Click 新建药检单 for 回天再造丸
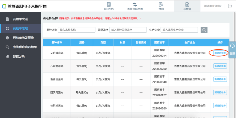Viewport: 236px width, 118px height. (220, 92)
